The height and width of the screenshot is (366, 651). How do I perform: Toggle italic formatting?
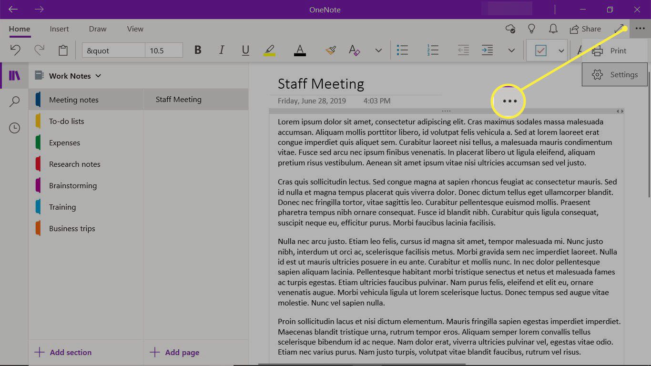pyautogui.click(x=221, y=50)
